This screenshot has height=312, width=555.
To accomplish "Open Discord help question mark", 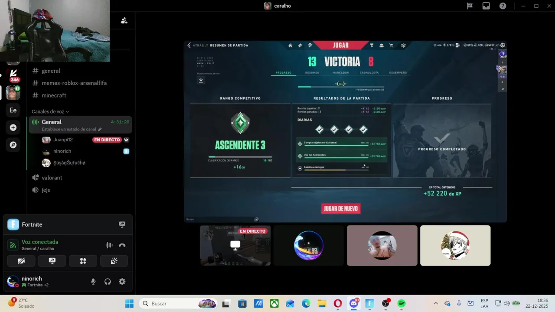I will (503, 6).
